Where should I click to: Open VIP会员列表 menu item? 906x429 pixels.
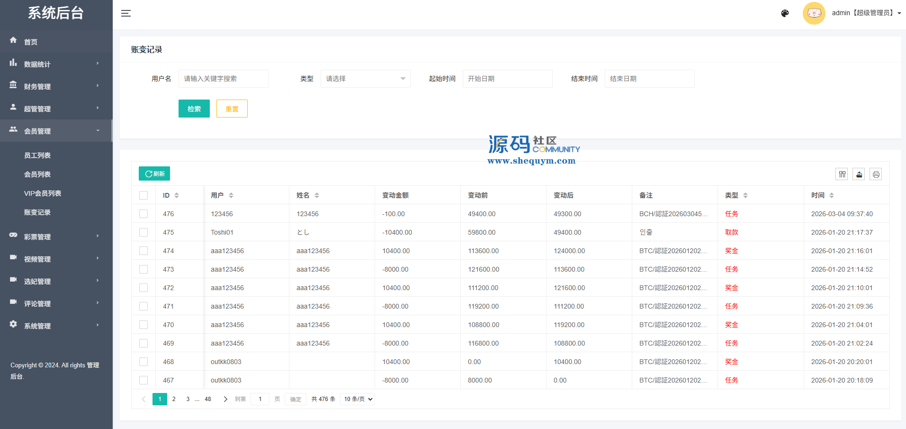43,193
